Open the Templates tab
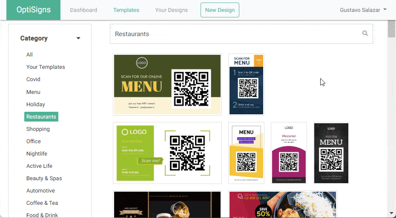 [x=126, y=10]
